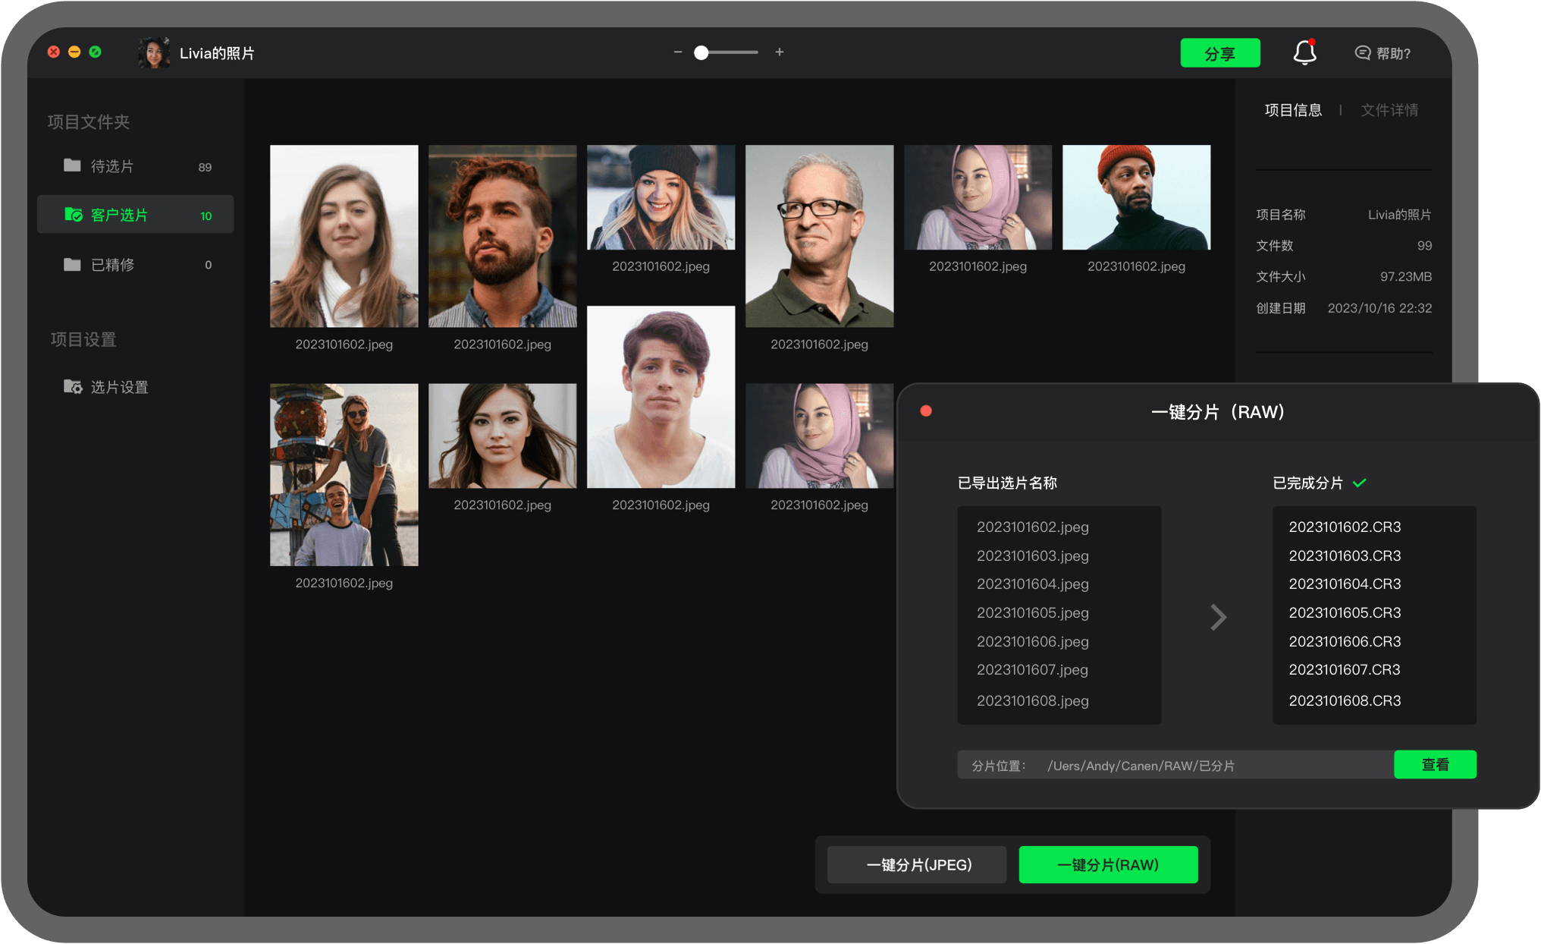Switch to the 项目信息 tab

[x=1293, y=110]
